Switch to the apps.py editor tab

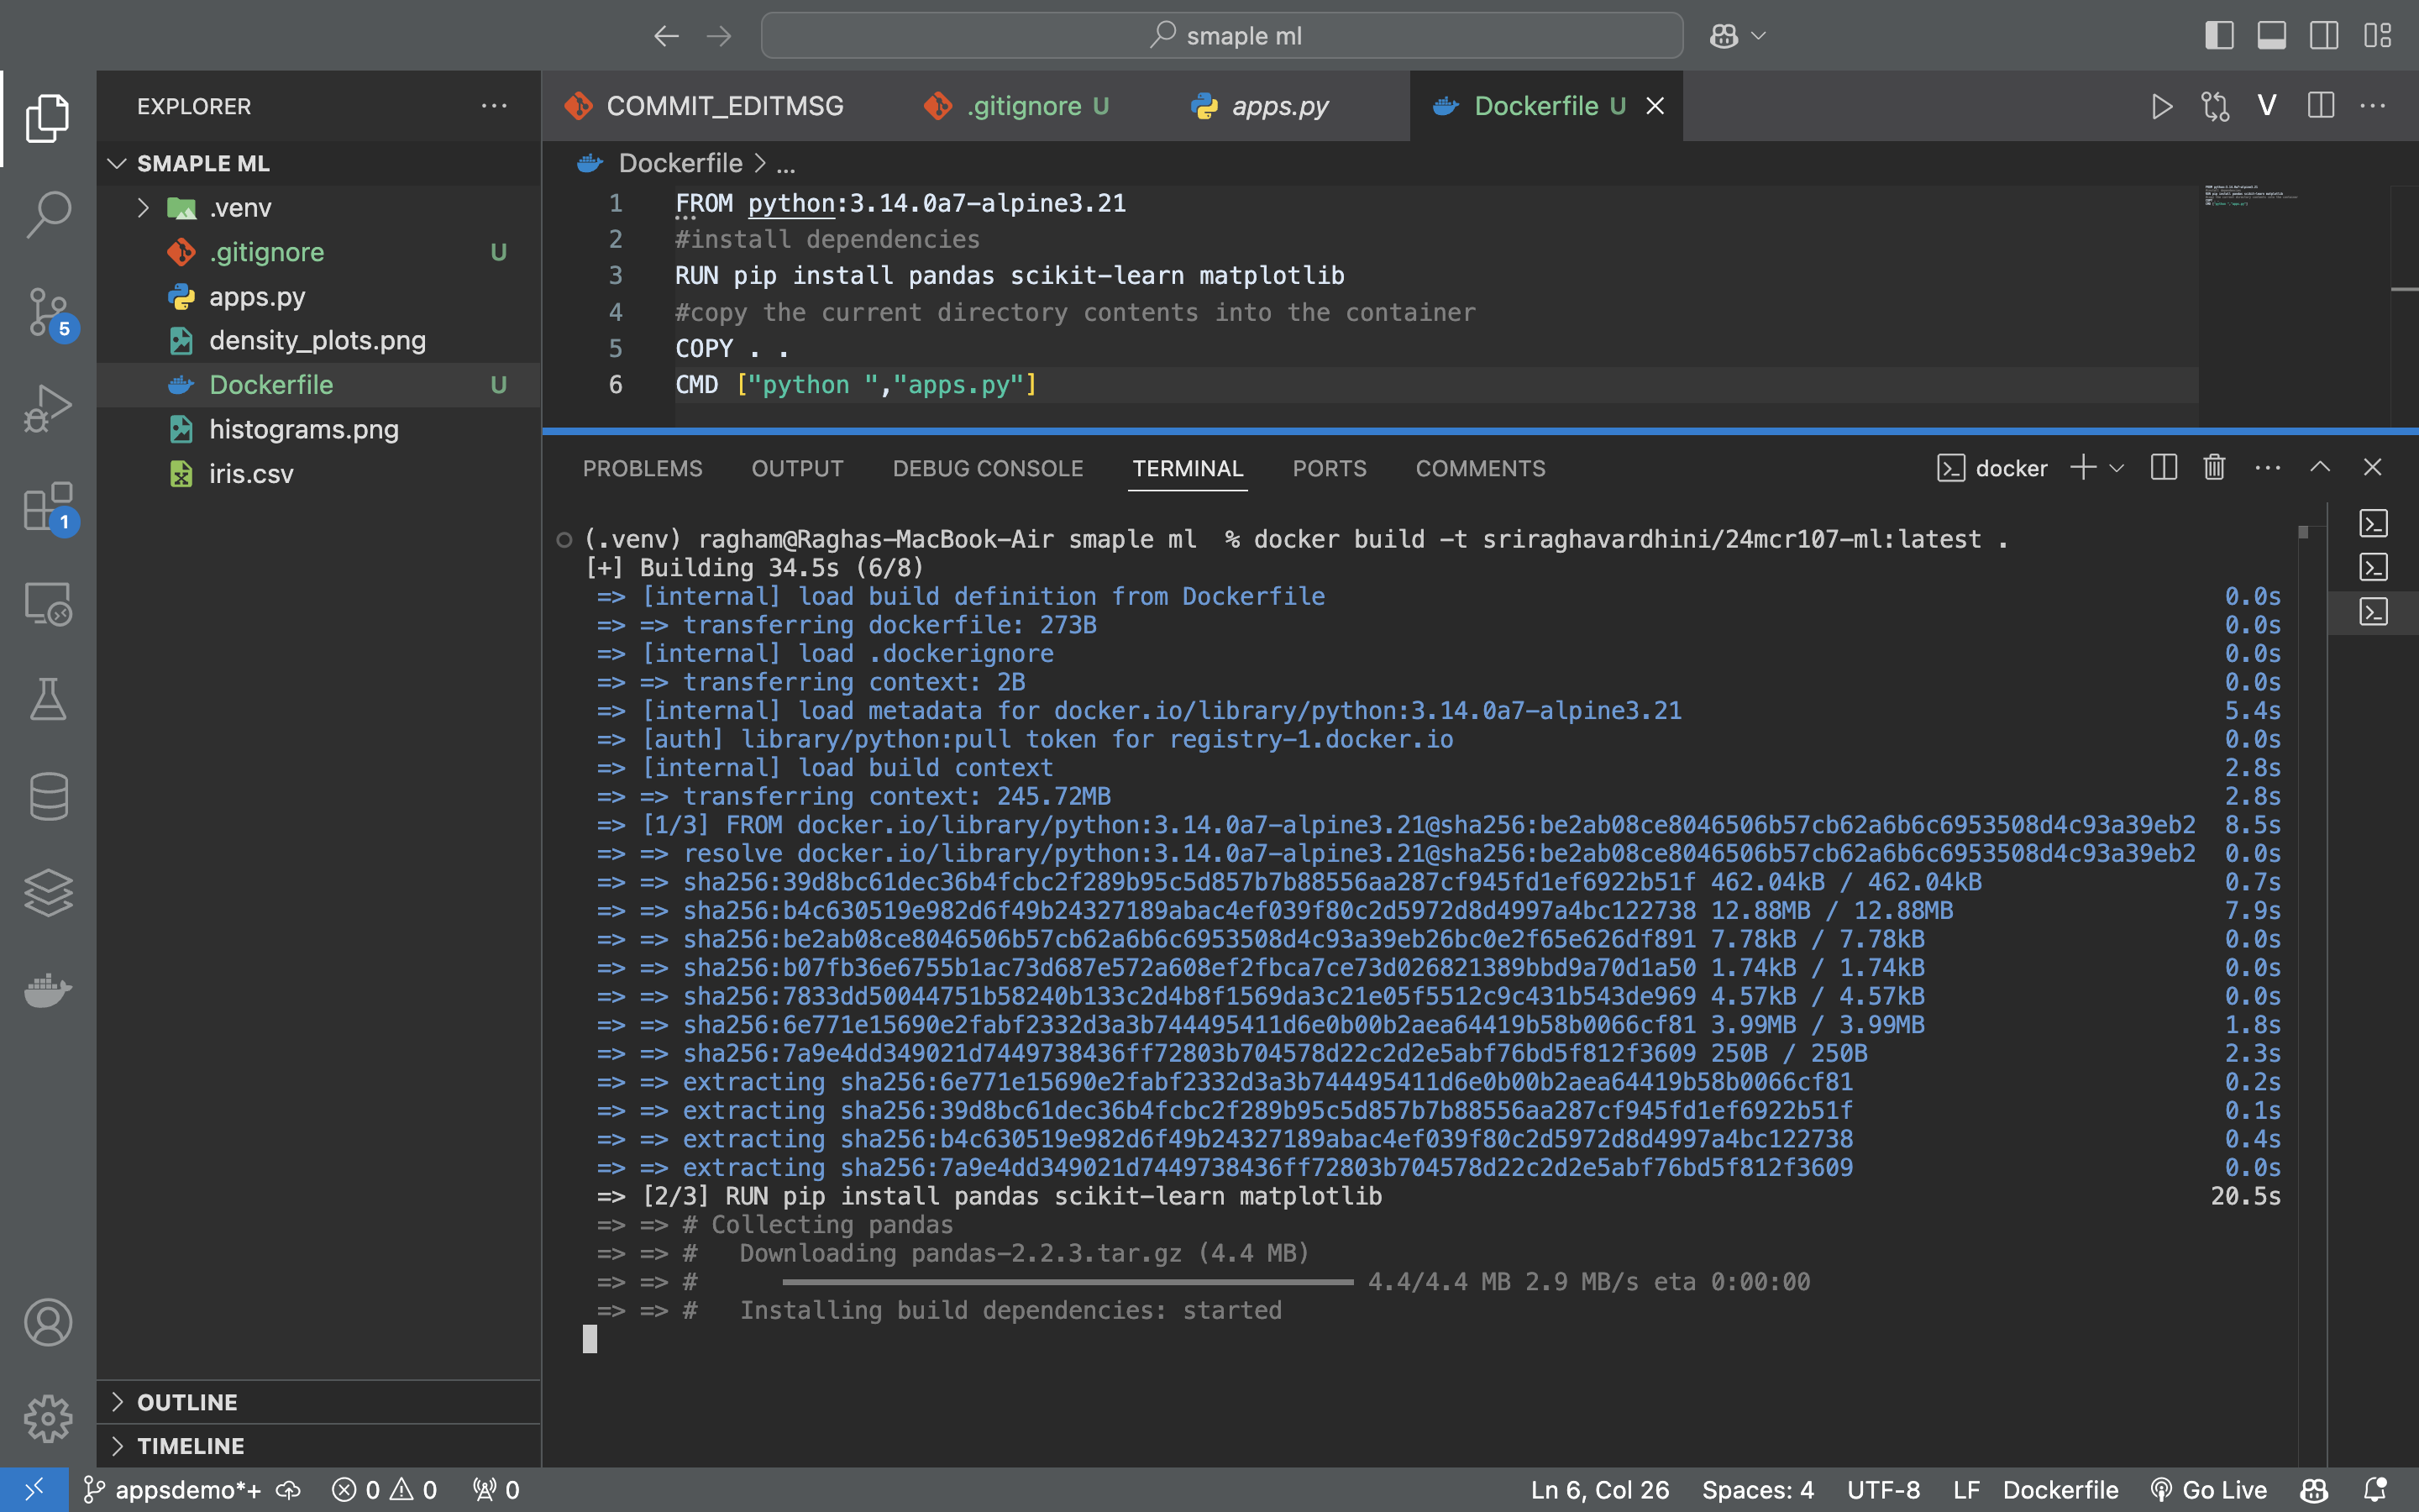pos(1279,106)
